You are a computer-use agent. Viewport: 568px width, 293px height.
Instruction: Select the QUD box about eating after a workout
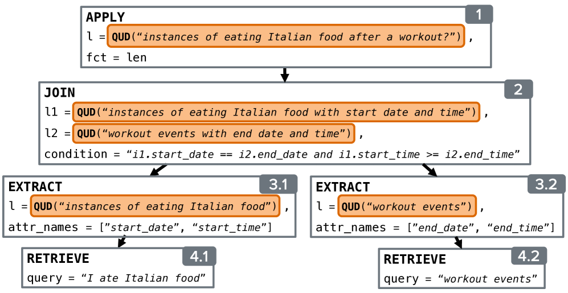[285, 37]
